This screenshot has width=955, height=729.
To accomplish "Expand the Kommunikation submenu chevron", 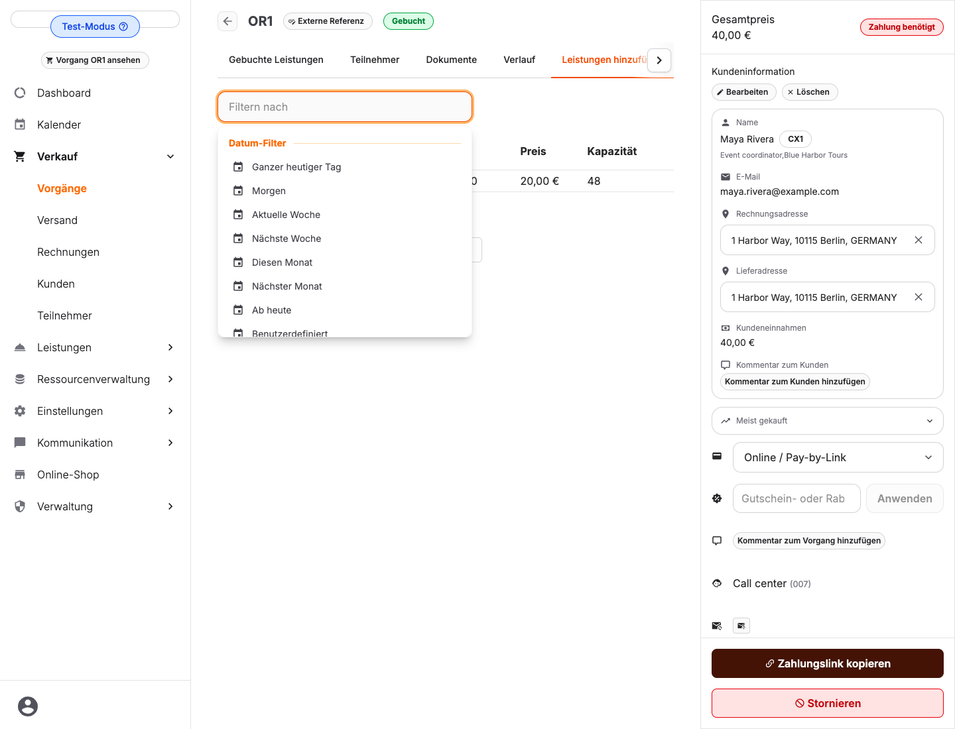I will 170,443.
